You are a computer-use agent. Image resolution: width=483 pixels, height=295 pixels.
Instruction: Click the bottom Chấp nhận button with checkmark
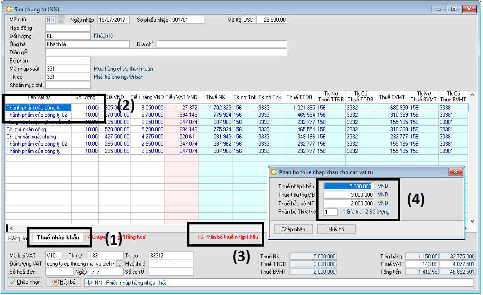(25, 282)
